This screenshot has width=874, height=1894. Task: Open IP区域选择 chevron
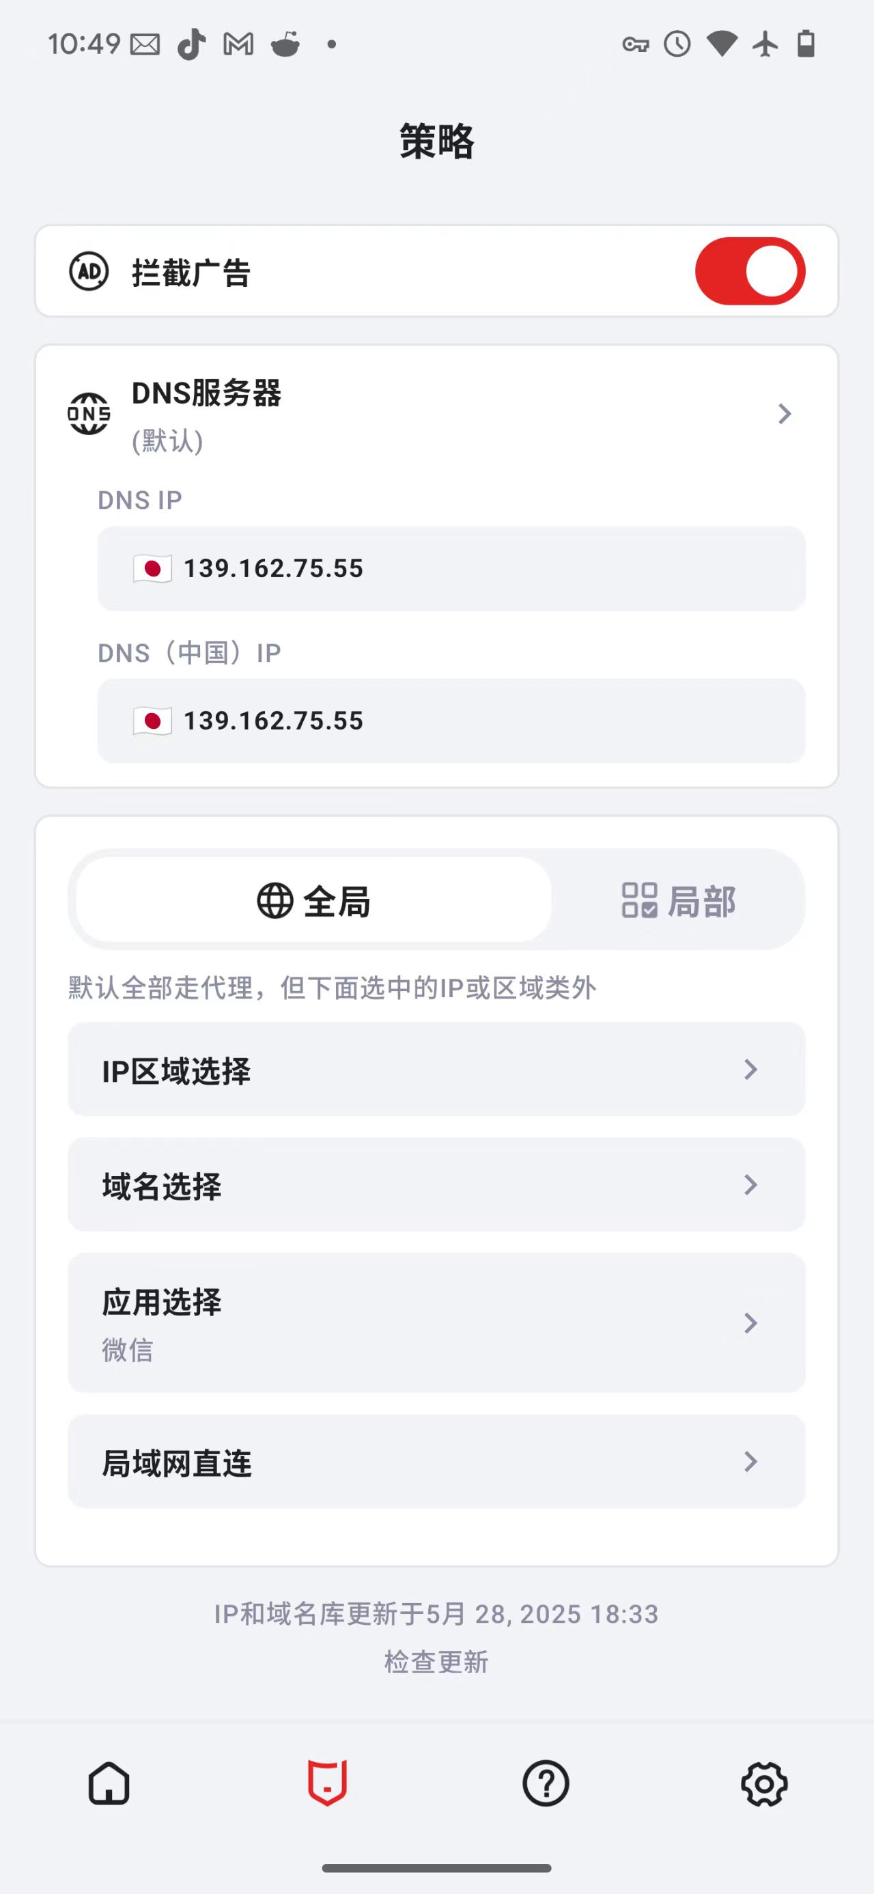click(x=750, y=1069)
